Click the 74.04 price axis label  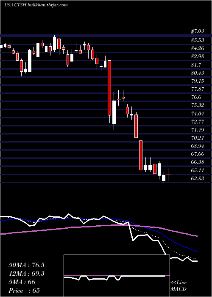click(198, 113)
